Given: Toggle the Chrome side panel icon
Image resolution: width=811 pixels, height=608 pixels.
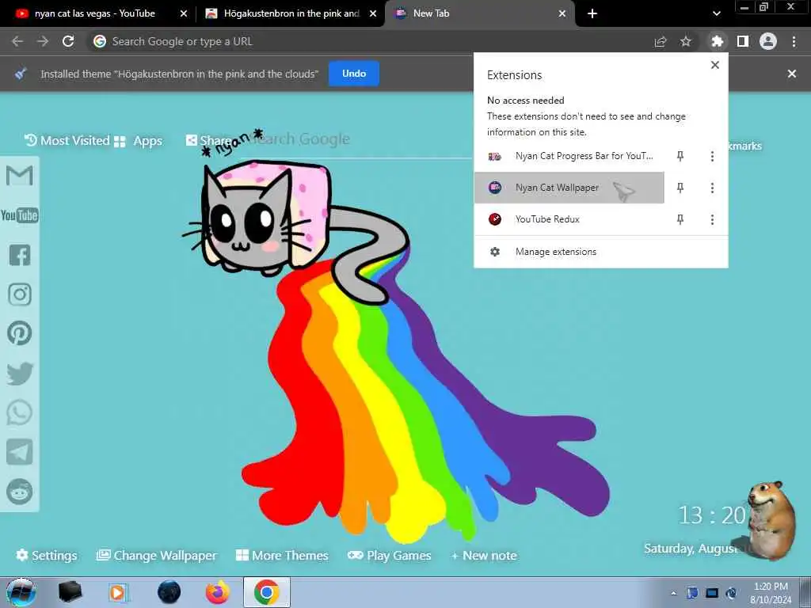Looking at the screenshot, I should click(x=743, y=41).
